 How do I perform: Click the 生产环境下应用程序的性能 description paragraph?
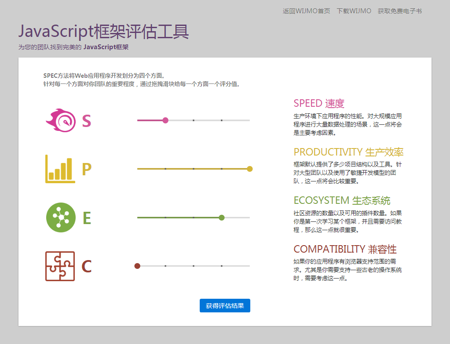coord(348,124)
